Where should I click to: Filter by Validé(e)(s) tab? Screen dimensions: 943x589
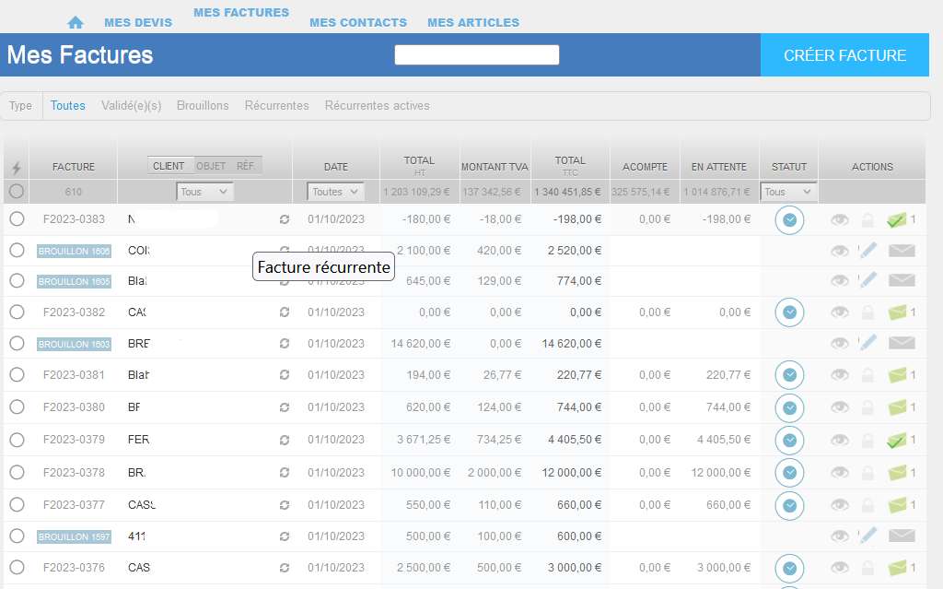(131, 105)
